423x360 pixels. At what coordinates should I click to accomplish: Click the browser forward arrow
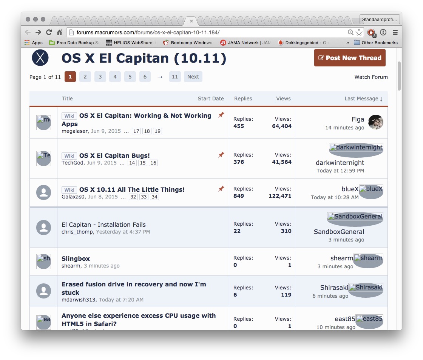(38, 32)
